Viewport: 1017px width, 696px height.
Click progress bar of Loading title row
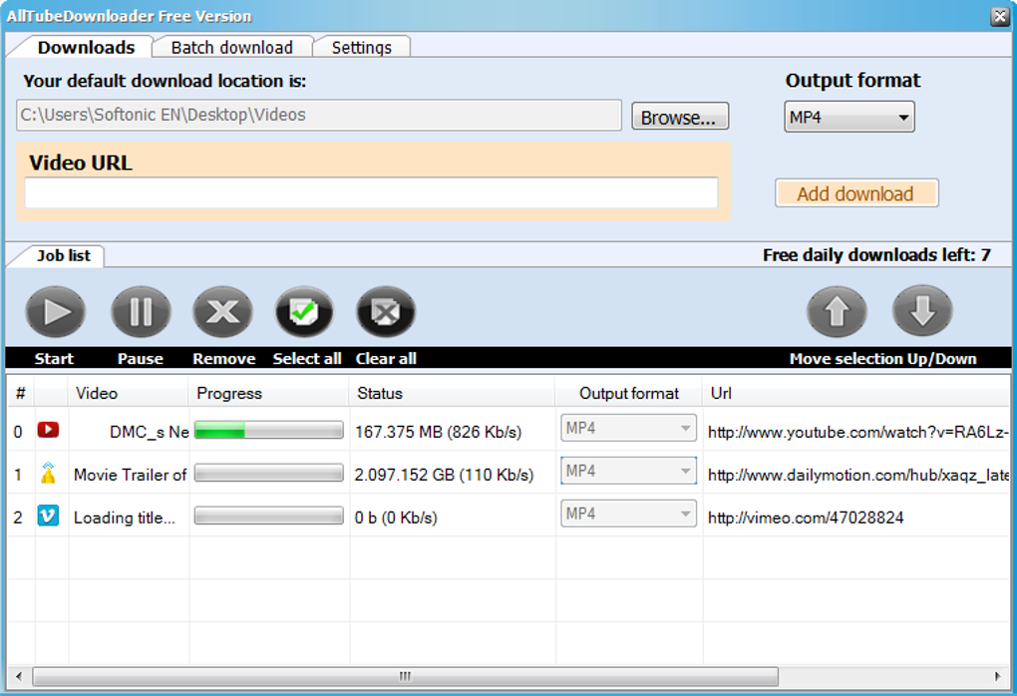[x=268, y=517]
